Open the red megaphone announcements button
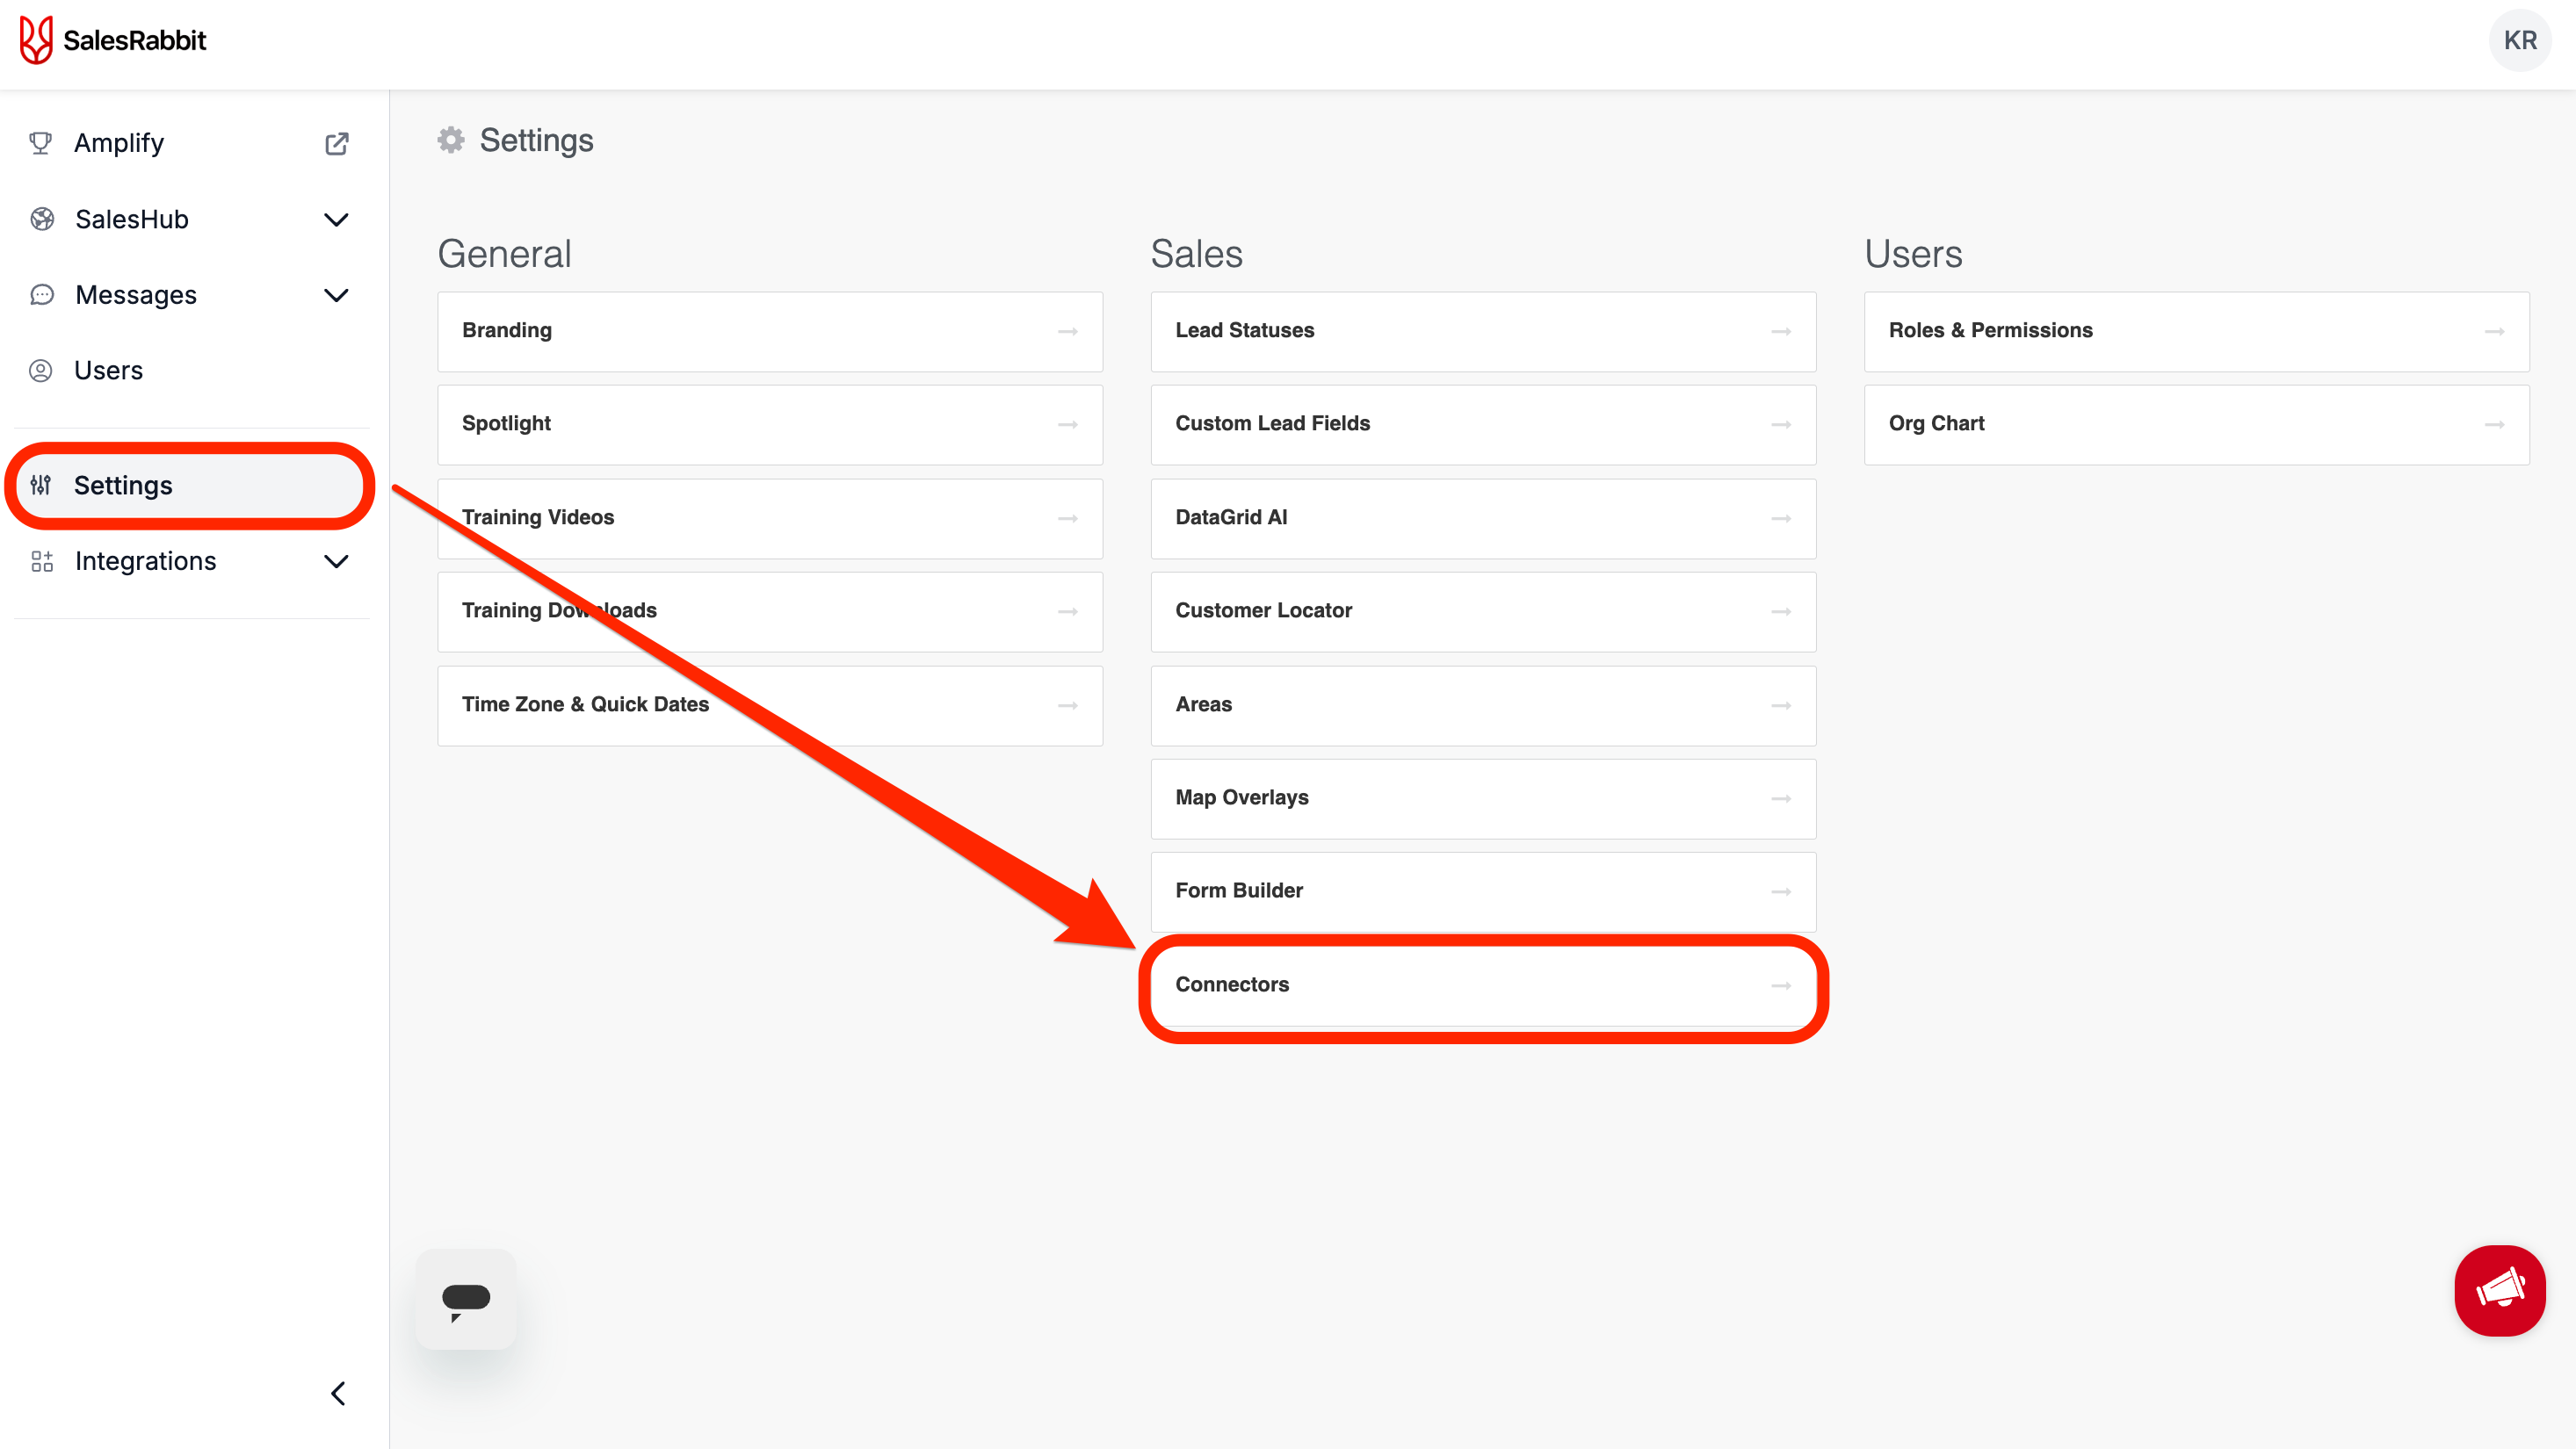 pos(2499,1290)
